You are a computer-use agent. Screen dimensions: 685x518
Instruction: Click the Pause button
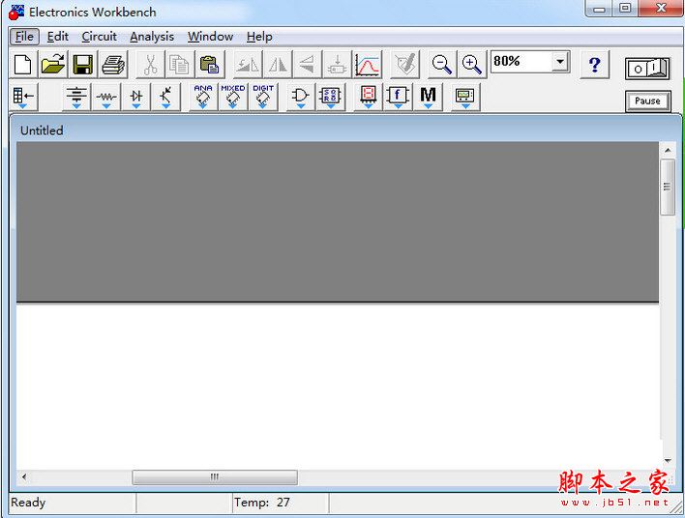coord(647,101)
